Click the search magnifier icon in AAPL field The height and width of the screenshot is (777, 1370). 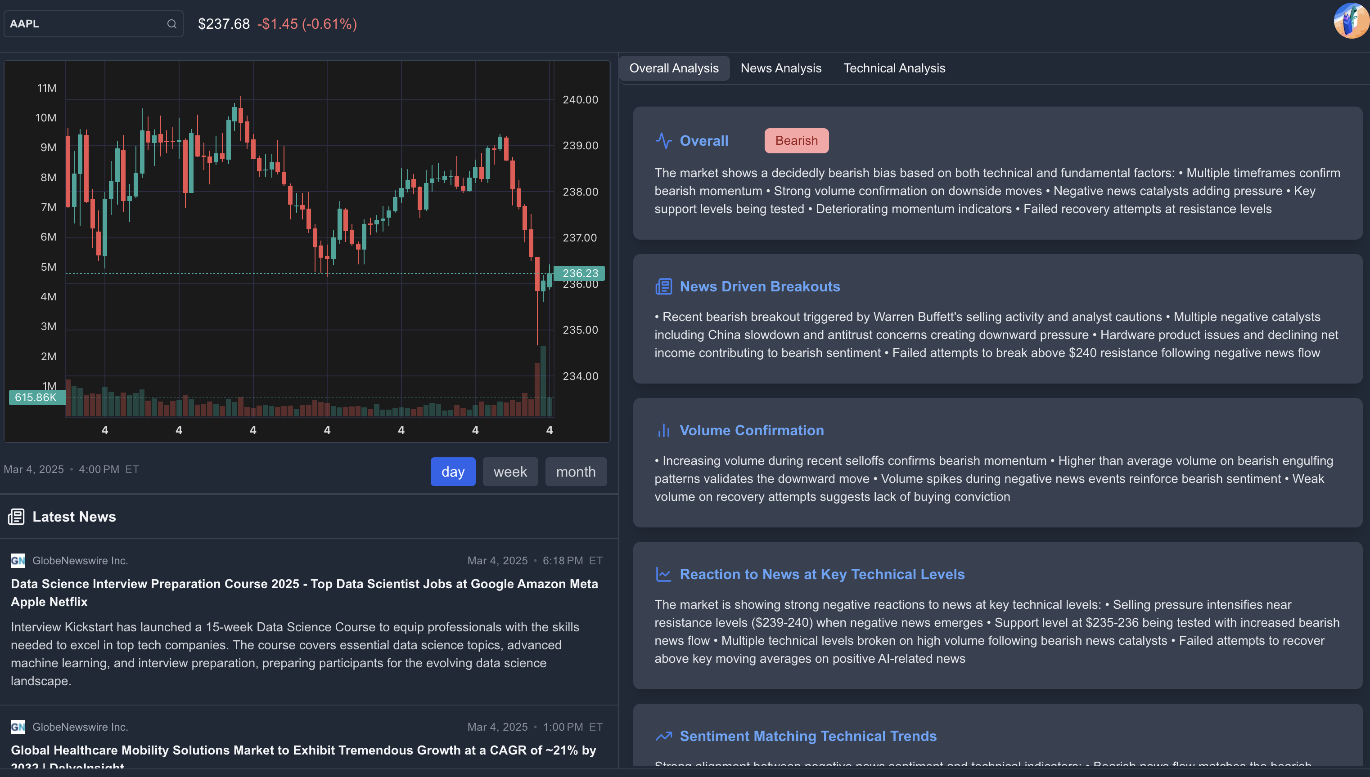tap(171, 24)
